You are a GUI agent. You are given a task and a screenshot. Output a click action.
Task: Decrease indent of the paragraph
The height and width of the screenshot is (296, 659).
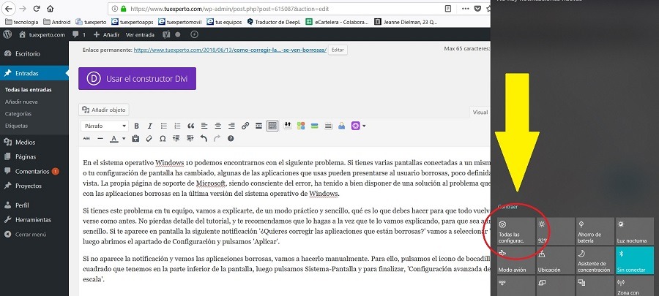[176, 138]
